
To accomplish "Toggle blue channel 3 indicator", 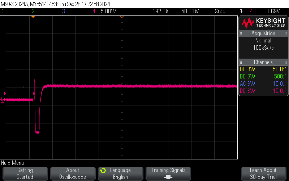I will tap(63, 12).
